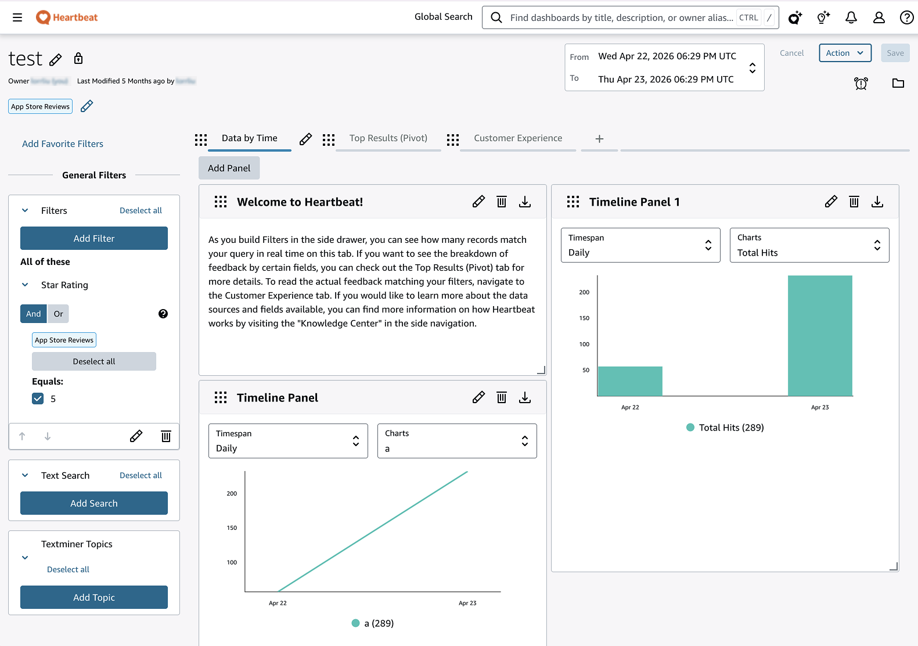This screenshot has height=646, width=918.
Task: Uncheck the star rating 5 checkbox
Action: 38,399
